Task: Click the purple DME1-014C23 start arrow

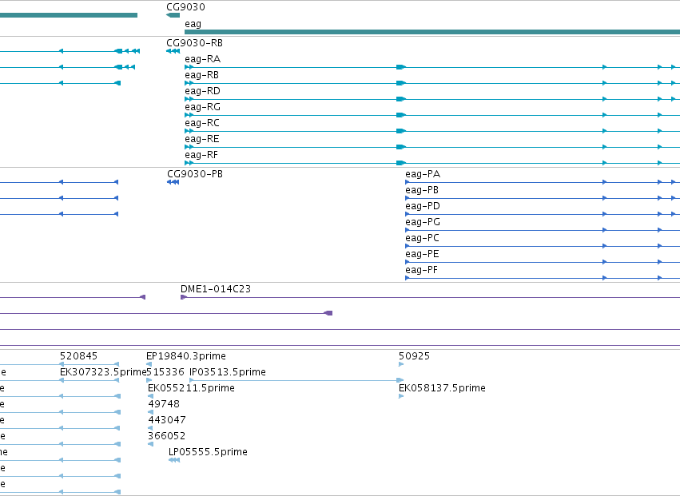Action: (x=184, y=297)
